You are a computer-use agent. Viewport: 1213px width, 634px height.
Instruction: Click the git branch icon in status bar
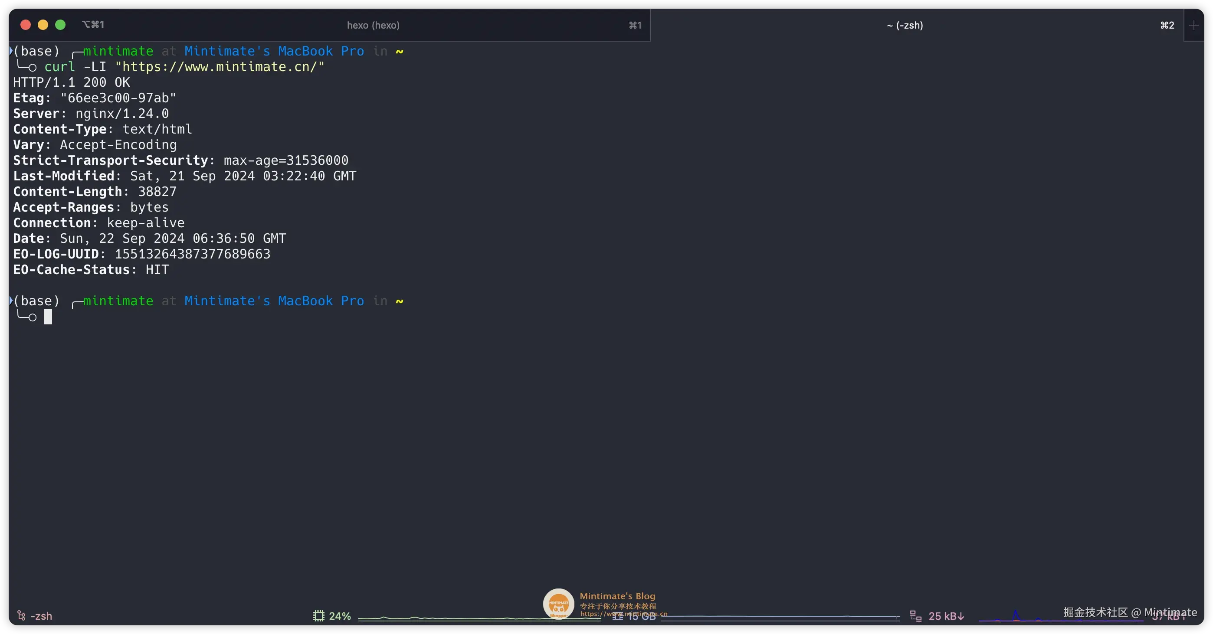click(21, 616)
